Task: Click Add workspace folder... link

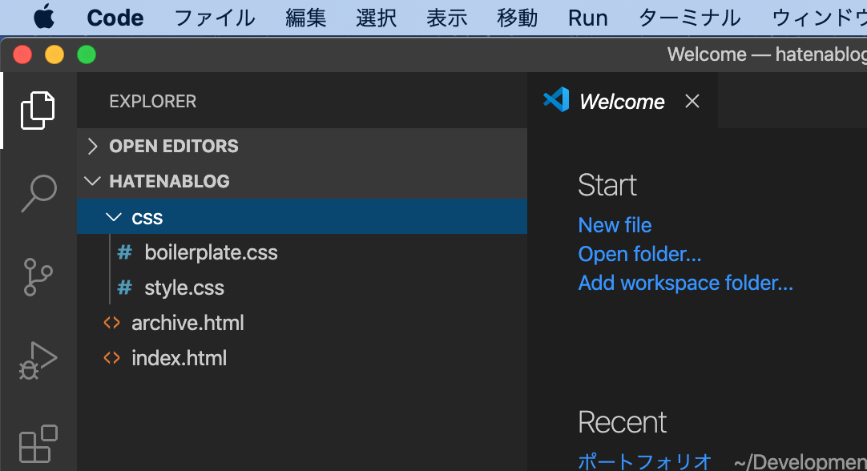Action: (x=685, y=283)
